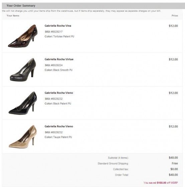Screen dimensions: 185x187
Task: Click the Color: Black Smooth PU text
Action: (x=58, y=70)
